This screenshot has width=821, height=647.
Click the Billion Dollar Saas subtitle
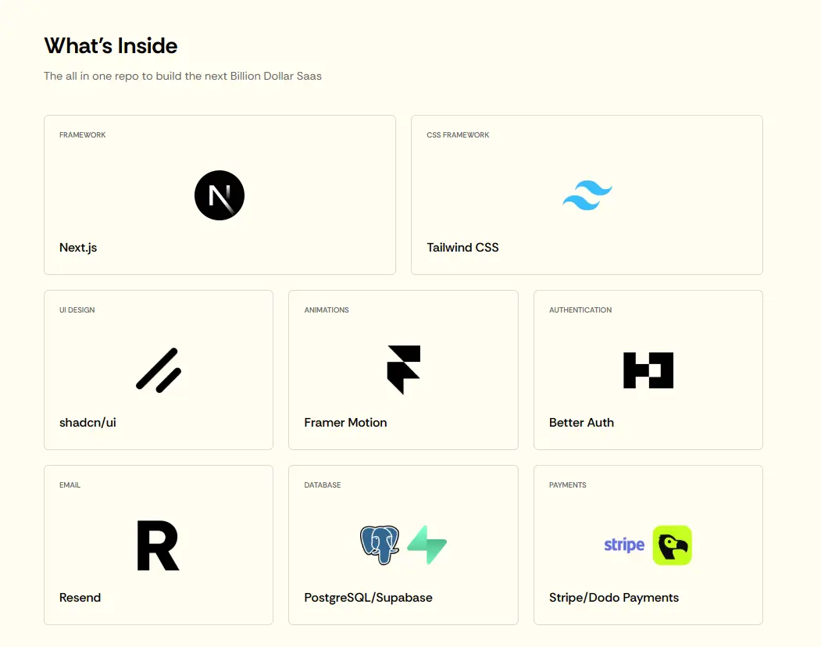[183, 76]
